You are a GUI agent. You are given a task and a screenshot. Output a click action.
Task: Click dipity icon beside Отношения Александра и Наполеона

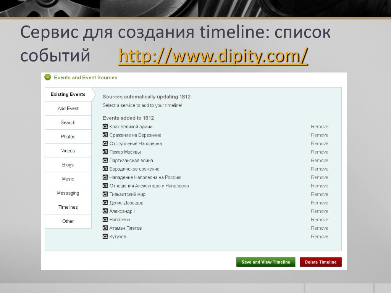(x=105, y=186)
